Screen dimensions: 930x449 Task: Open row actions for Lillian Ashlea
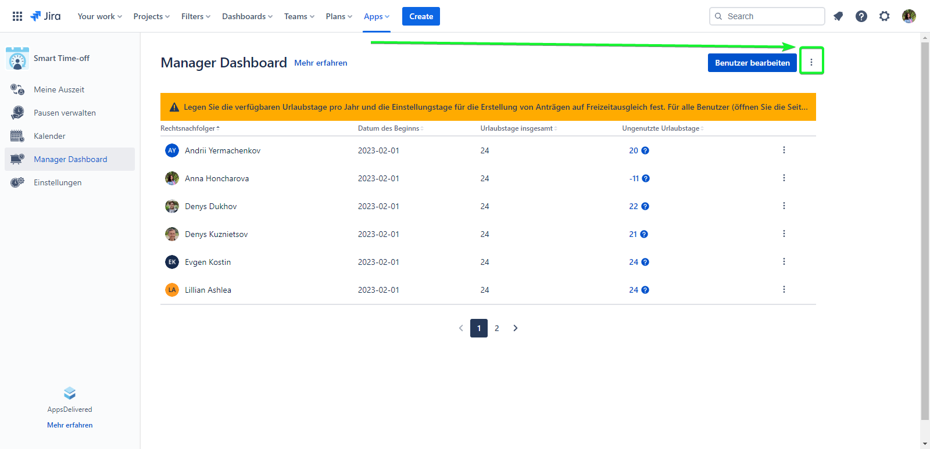(x=784, y=290)
